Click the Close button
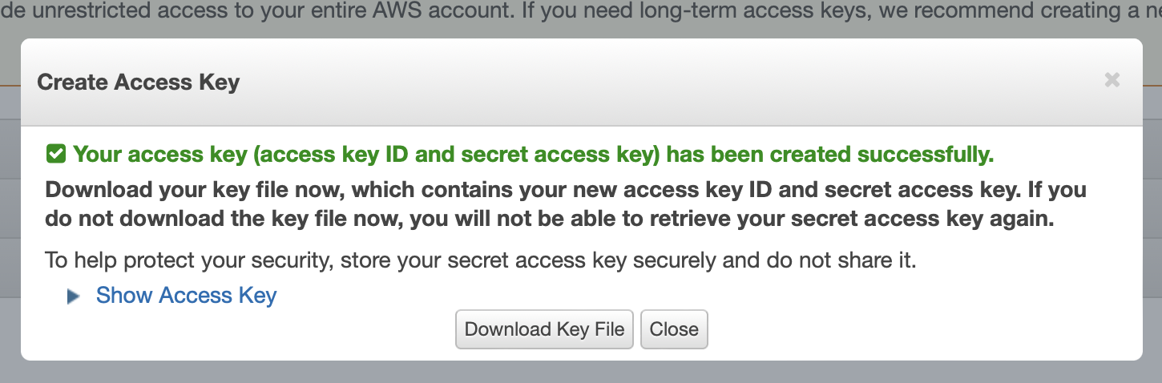This screenshot has width=1162, height=383. (x=674, y=329)
